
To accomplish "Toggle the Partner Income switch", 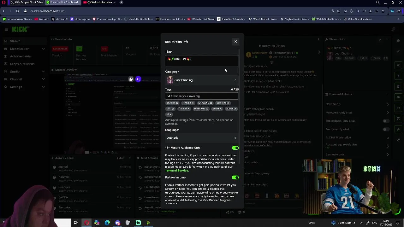I will [235, 178].
